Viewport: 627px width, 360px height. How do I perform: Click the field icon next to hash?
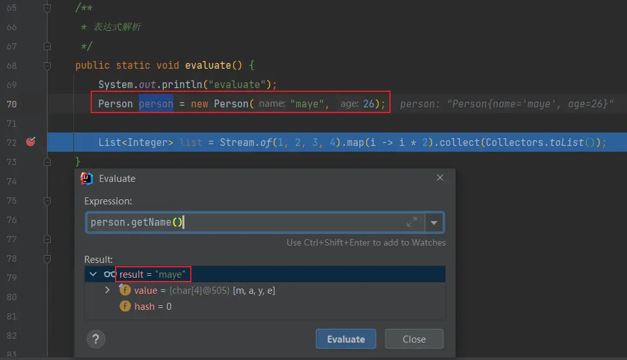125,307
